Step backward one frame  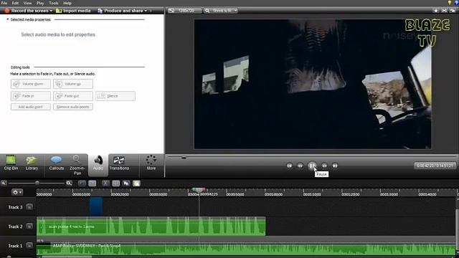coord(300,166)
